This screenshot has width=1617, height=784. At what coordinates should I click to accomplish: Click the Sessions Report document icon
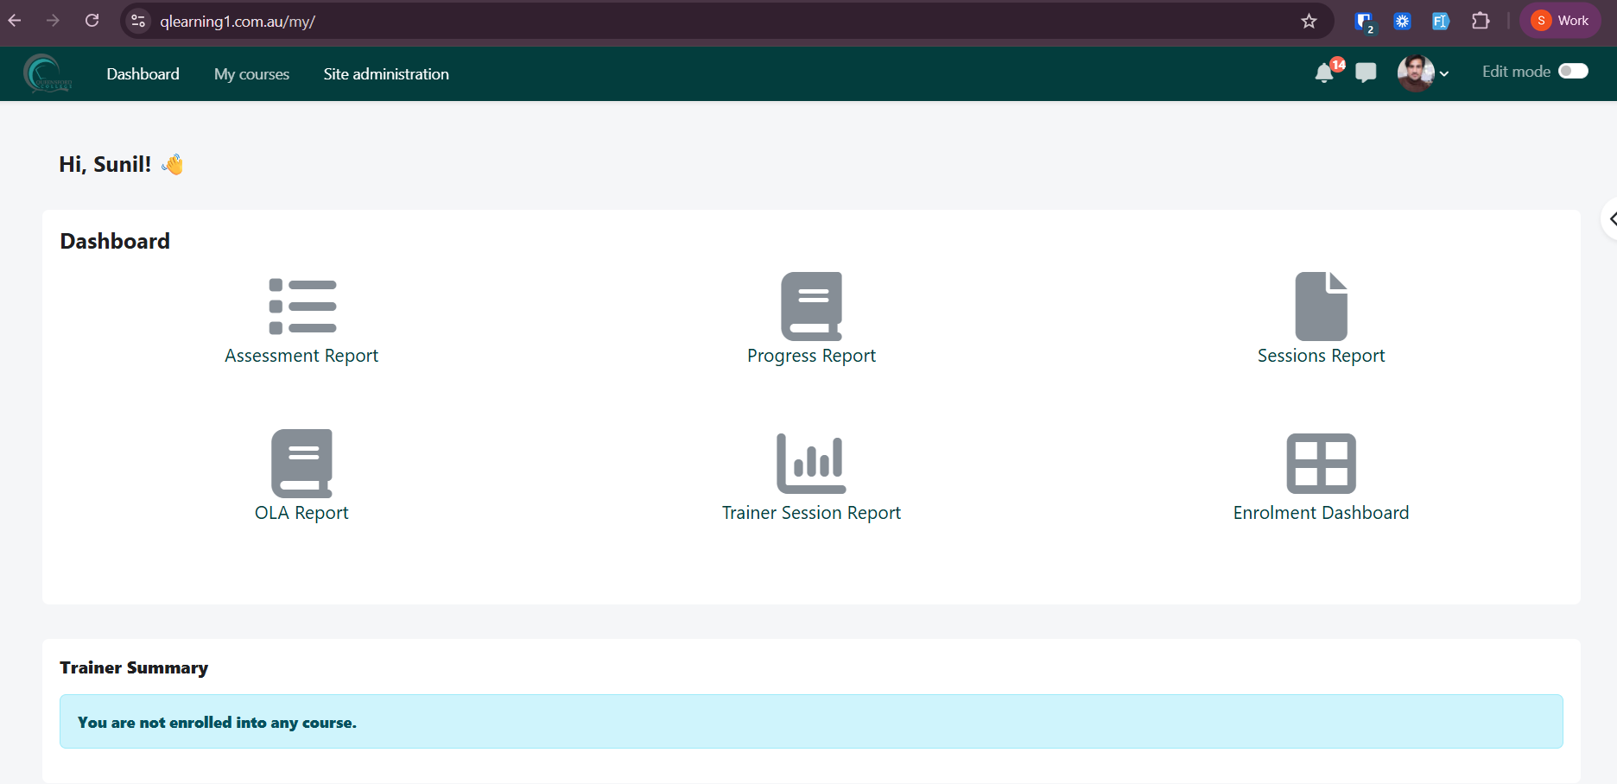1321,307
